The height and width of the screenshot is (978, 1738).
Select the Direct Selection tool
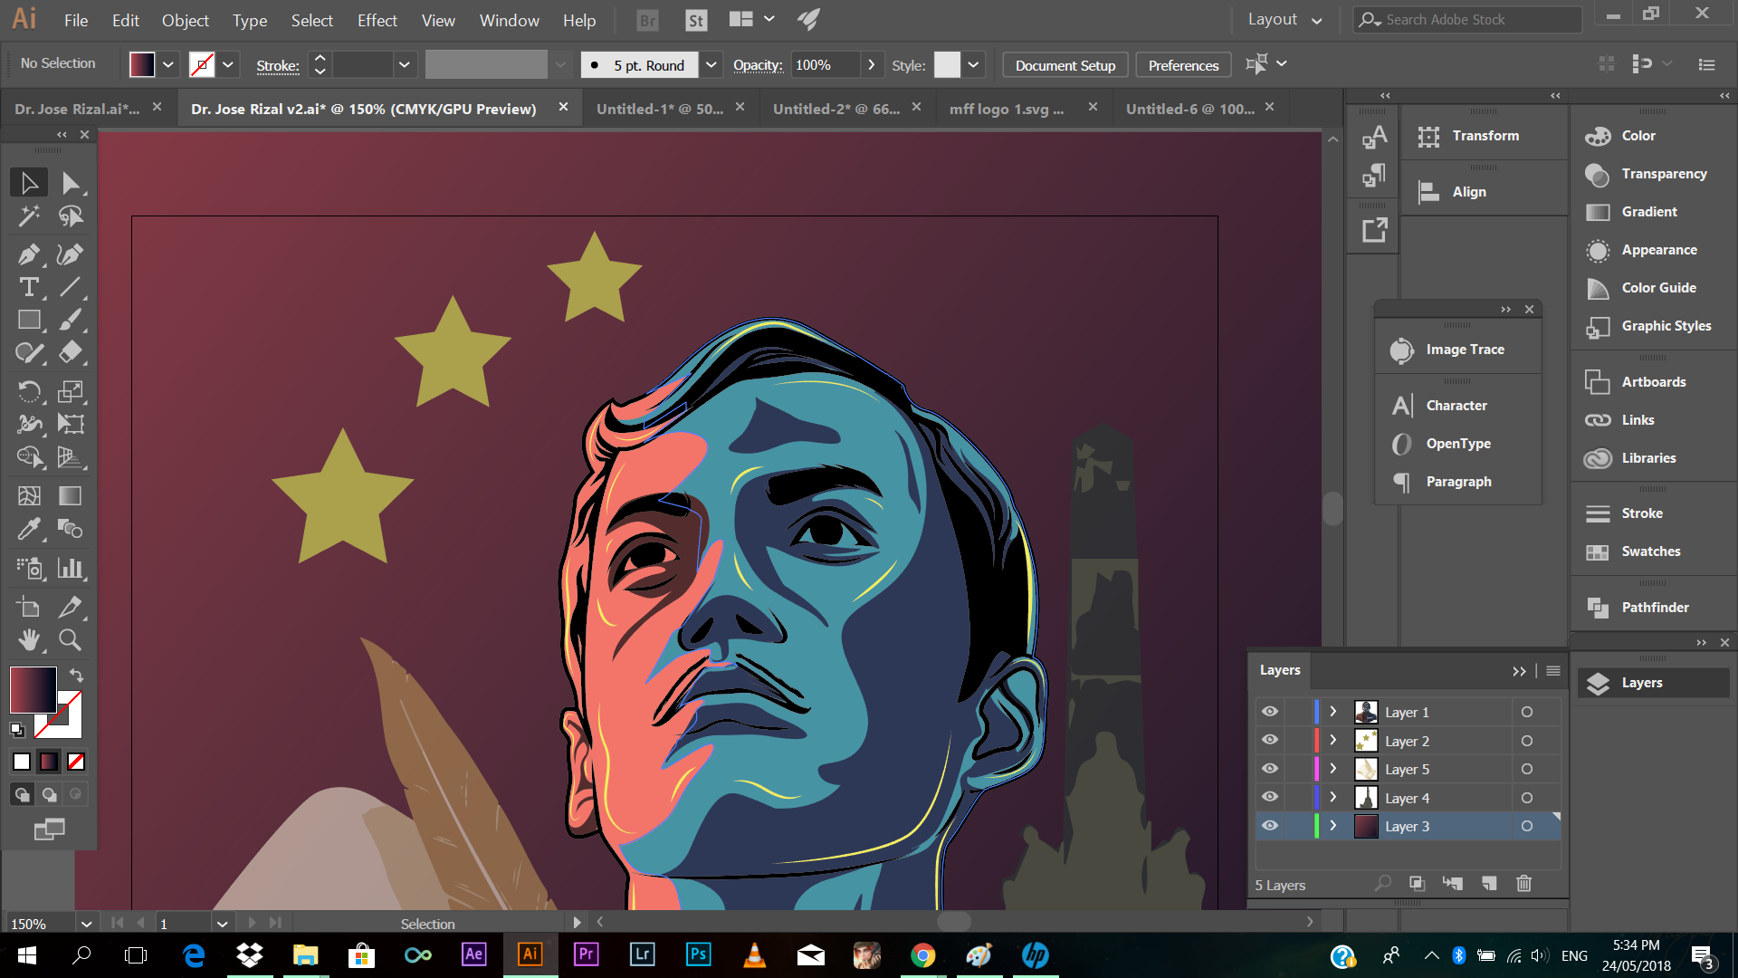pos(71,183)
